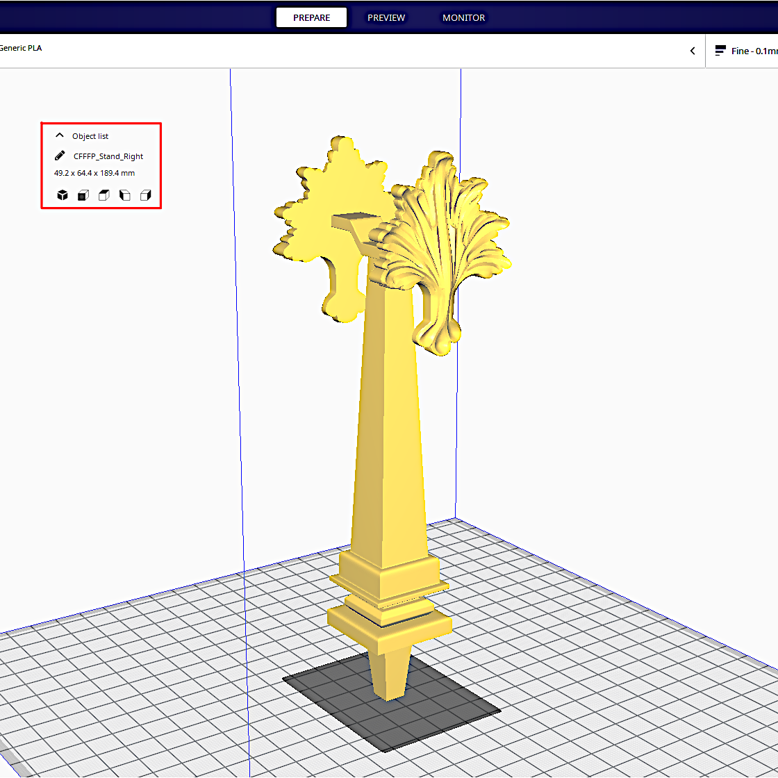778x778 pixels.
Task: Collapse the configuration panel with left chevron
Action: pos(692,51)
